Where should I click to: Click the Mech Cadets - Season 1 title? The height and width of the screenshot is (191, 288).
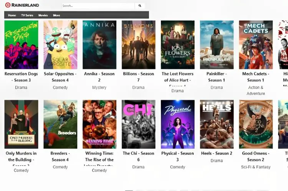(256, 77)
